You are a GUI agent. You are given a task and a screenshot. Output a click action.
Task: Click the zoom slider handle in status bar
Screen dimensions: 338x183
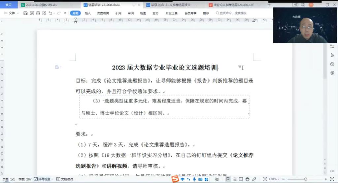point(305,179)
